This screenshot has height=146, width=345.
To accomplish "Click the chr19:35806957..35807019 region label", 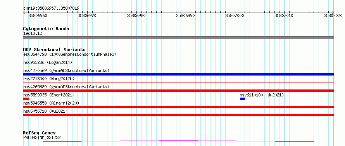I will point(51,8).
